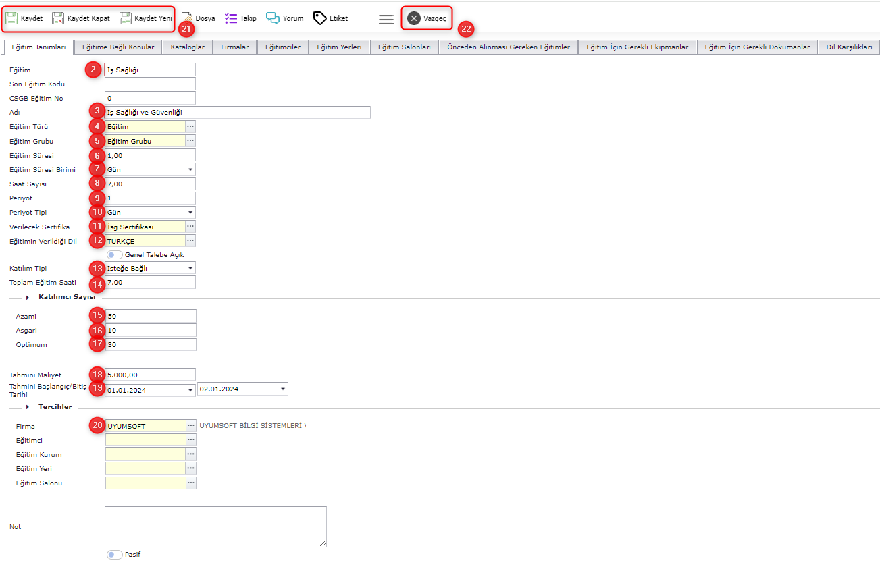The image size is (880, 571).
Task: Click the Periyot input field
Action: (150, 198)
